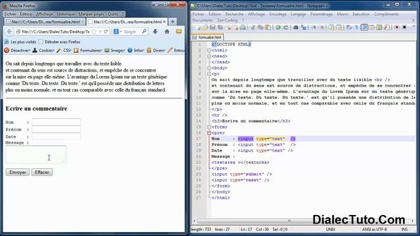Click the Redo arrow icon in Notepad++
Viewport: 420px width, 236px height.
[x=285, y=28]
